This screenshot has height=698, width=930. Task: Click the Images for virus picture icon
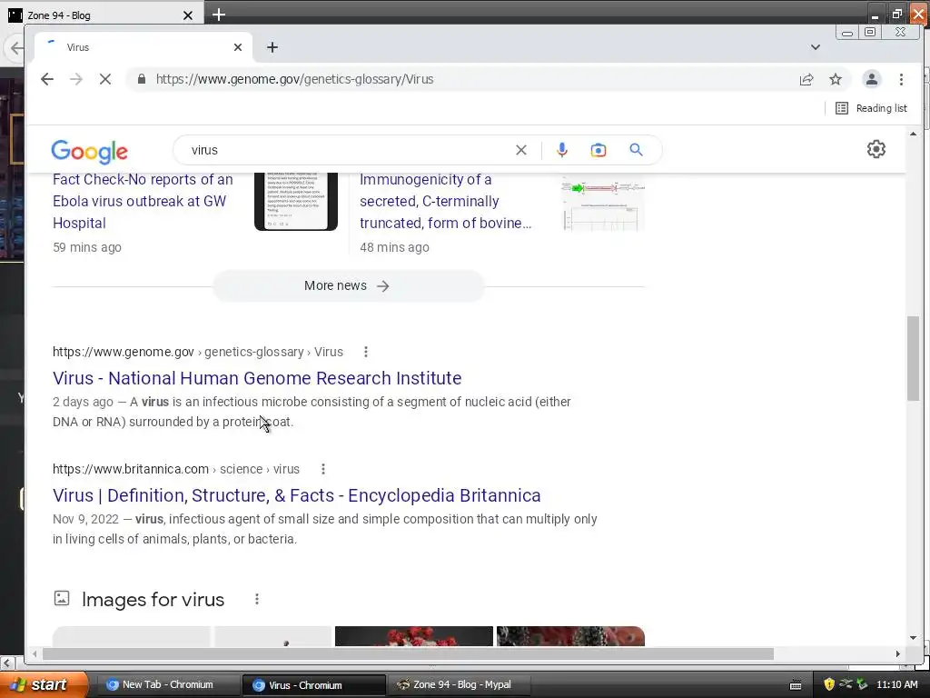click(62, 598)
